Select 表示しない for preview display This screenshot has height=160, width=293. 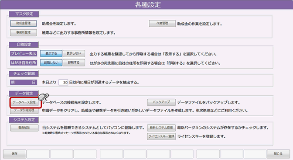(x=74, y=54)
